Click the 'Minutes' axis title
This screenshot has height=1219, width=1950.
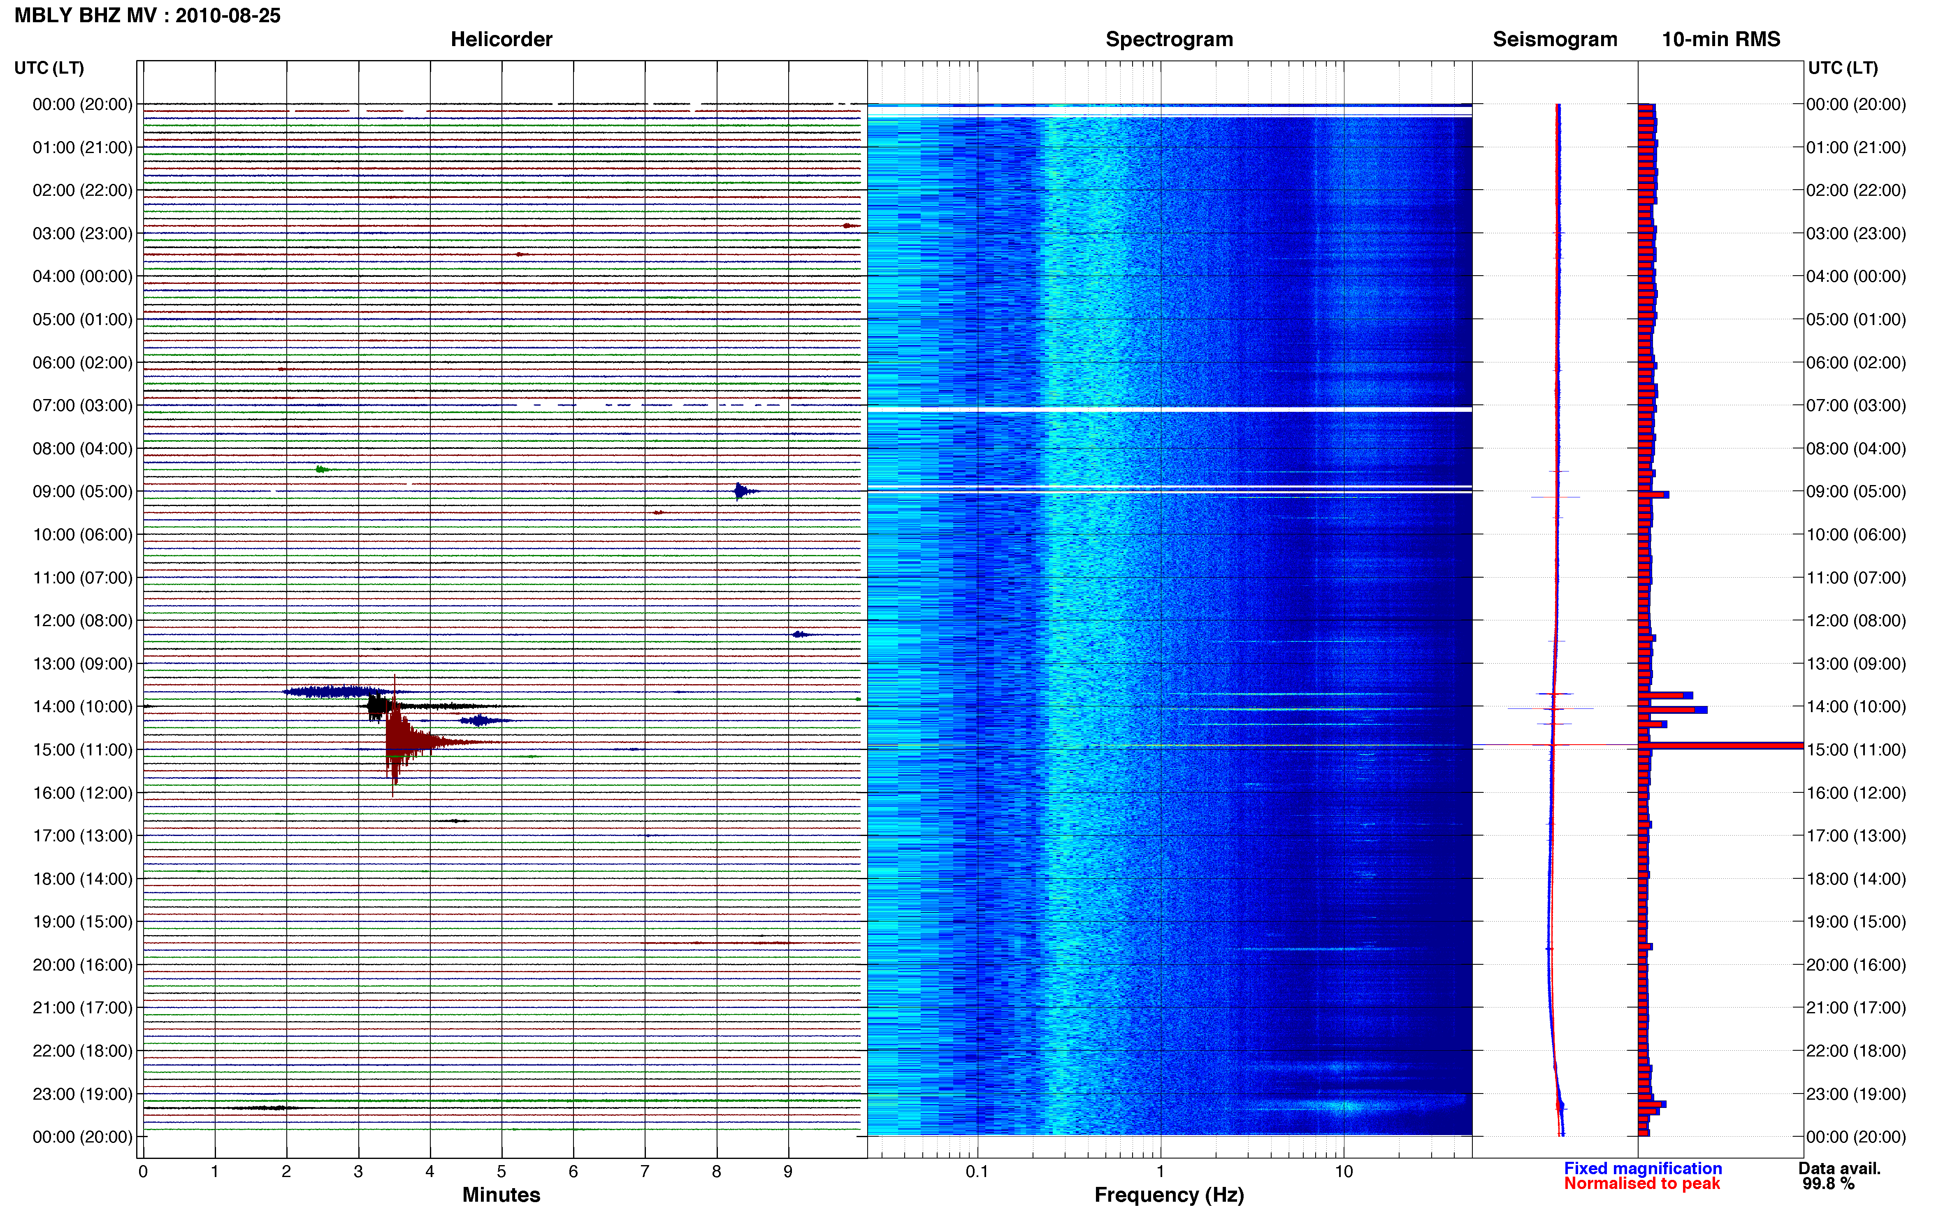[x=501, y=1195]
